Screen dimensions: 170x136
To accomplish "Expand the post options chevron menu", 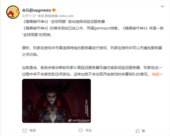I will (x=162, y=6).
